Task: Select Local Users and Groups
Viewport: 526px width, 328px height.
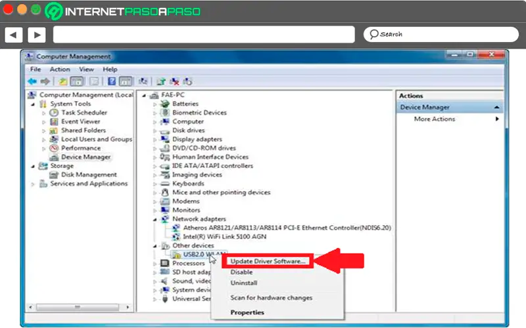Action: click(97, 139)
